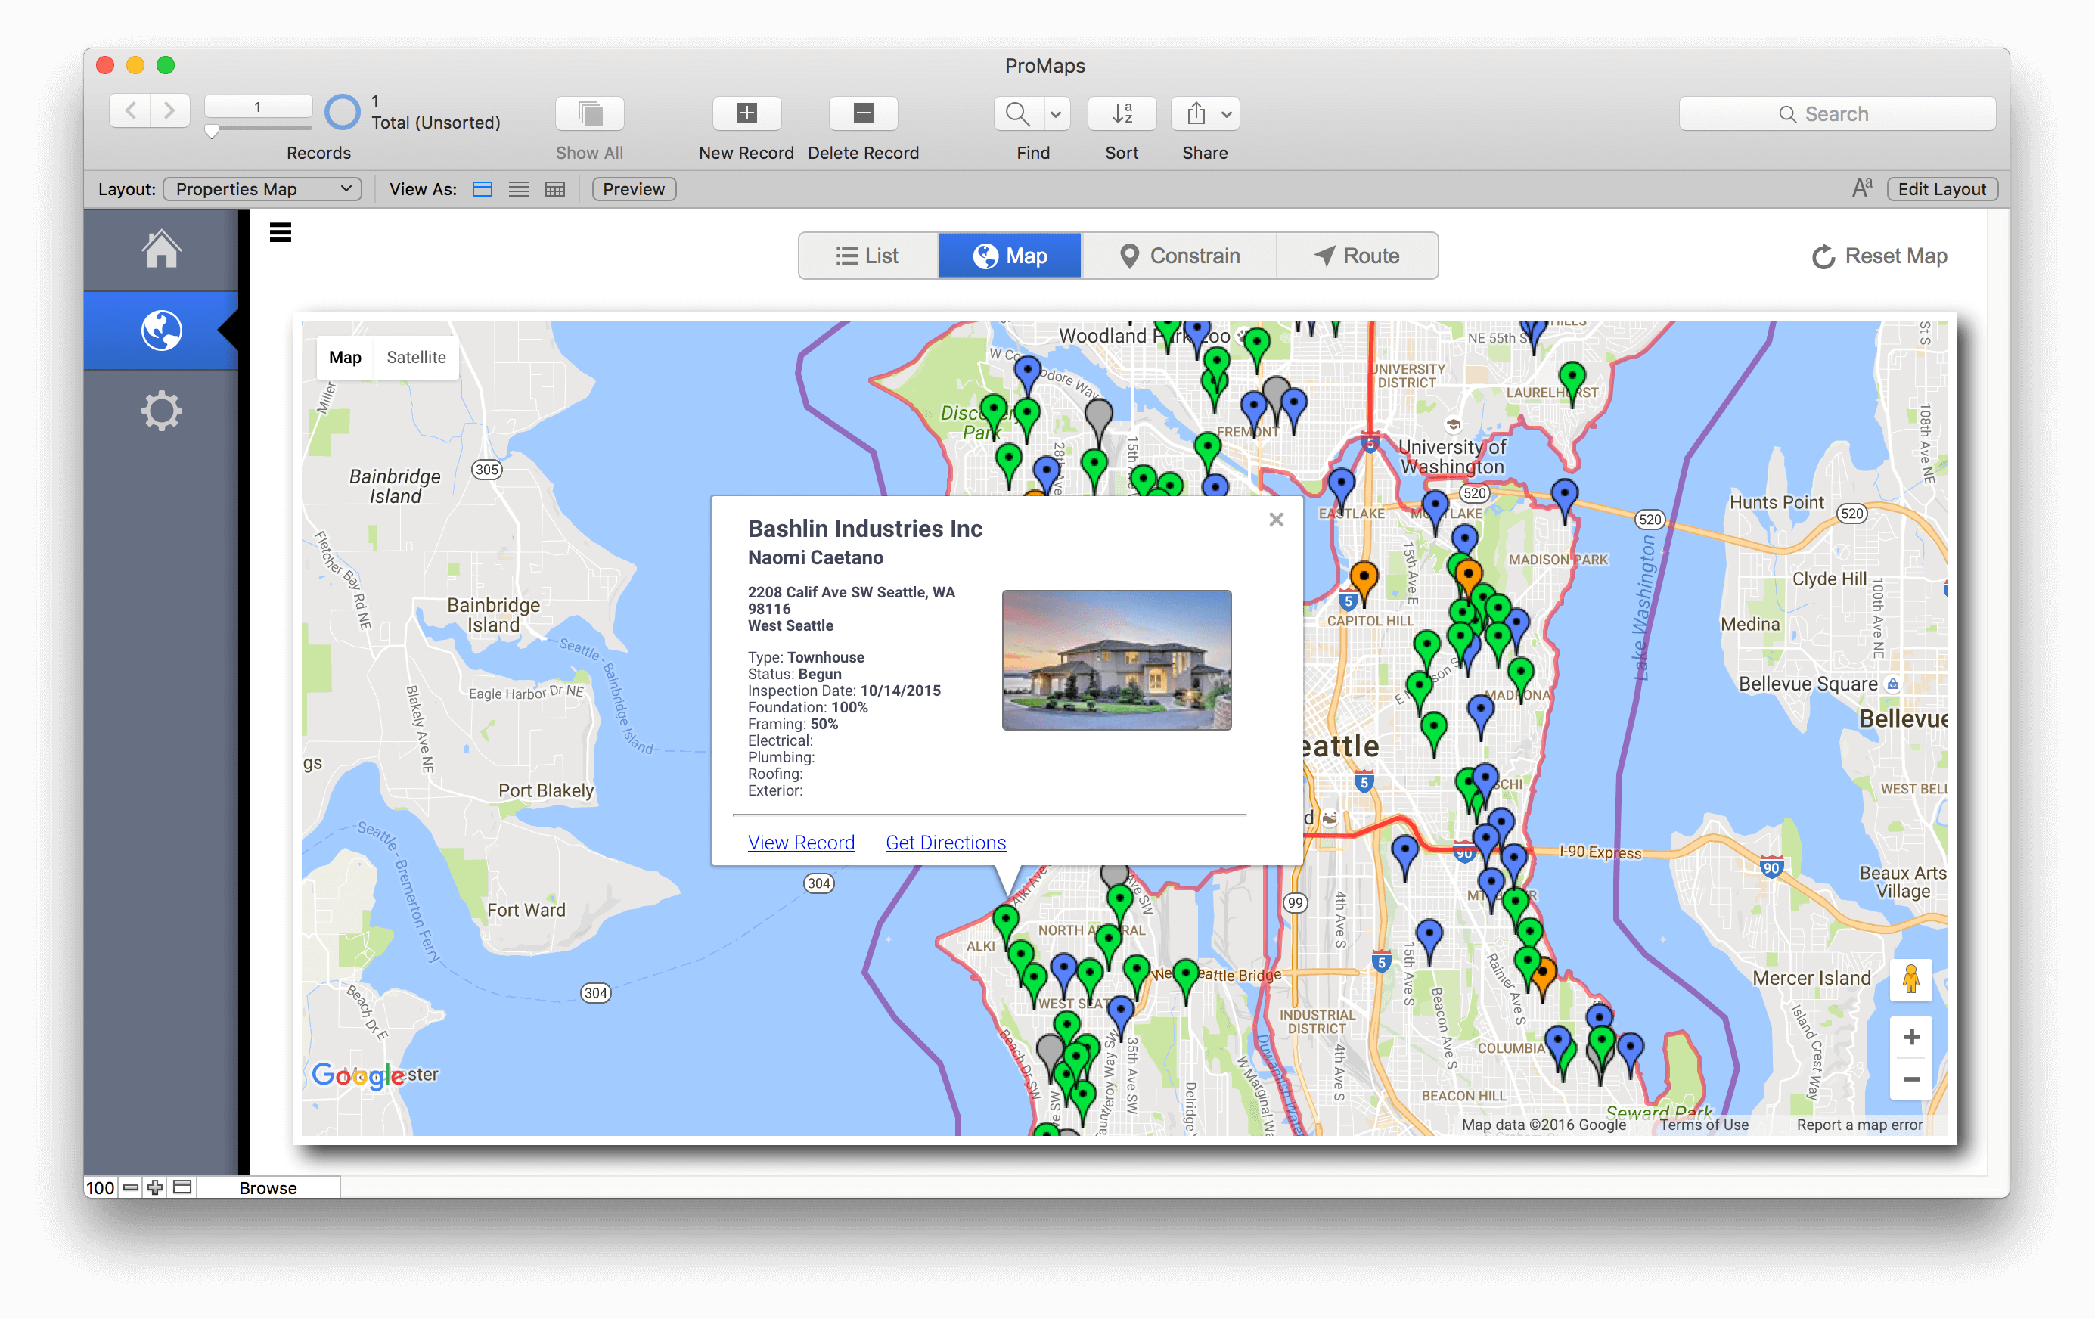Click the record number field showing 1
Screen dimensions: 2095x1319
pos(257,106)
